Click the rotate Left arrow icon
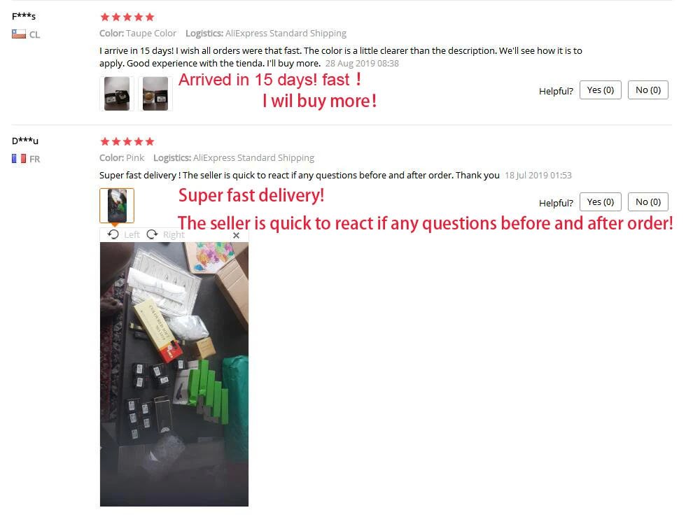Viewport: 686px width, 517px height. [x=113, y=234]
